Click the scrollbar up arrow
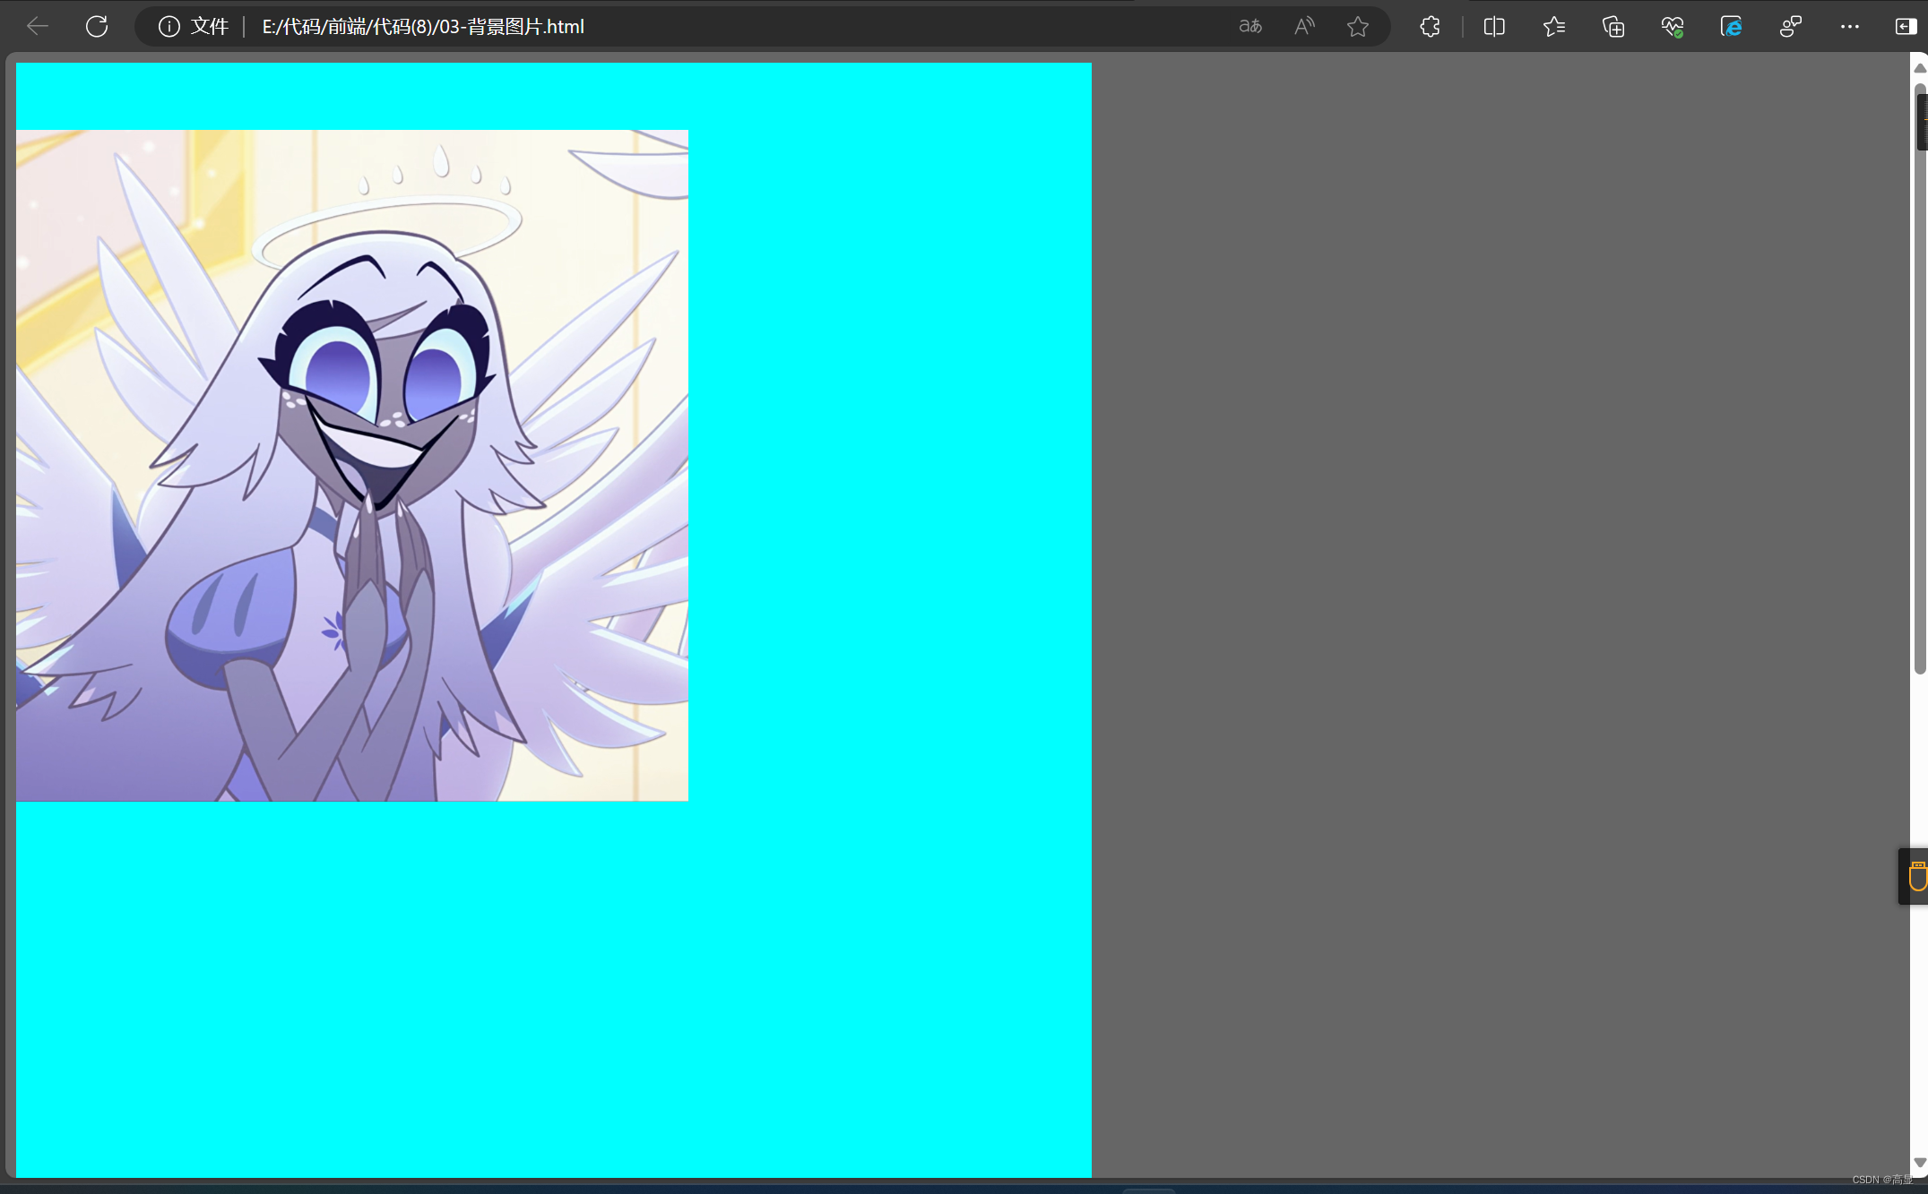 click(1919, 68)
